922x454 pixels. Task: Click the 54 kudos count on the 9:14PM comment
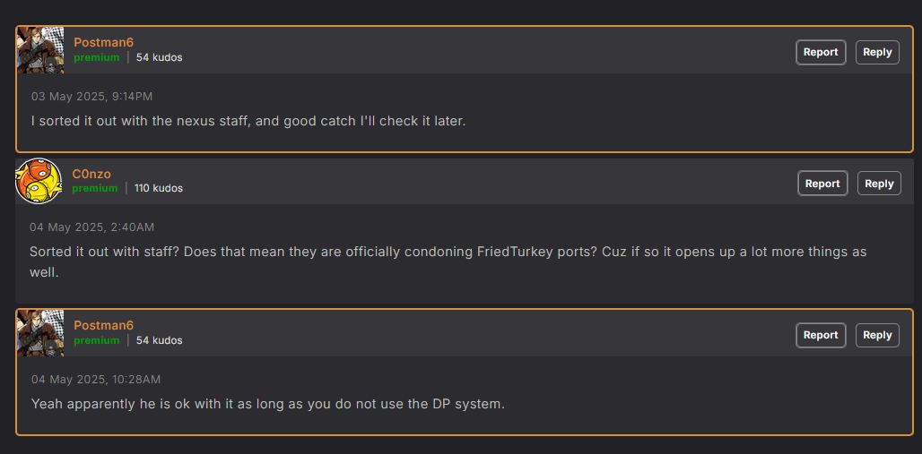click(x=160, y=57)
